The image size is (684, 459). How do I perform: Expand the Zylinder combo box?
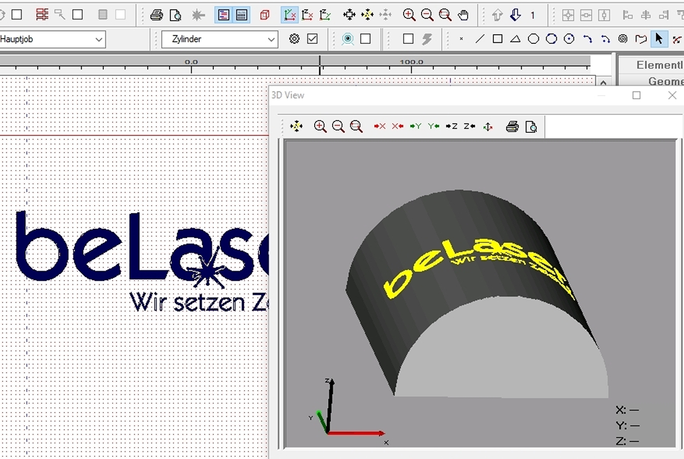coord(271,39)
